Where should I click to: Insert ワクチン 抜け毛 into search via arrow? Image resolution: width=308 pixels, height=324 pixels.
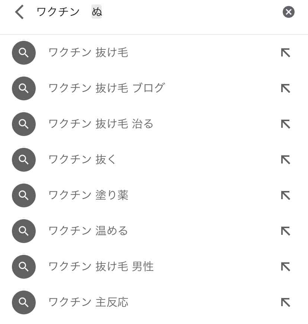[x=286, y=53]
